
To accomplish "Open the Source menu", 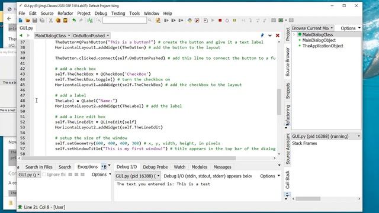I will [47, 13].
